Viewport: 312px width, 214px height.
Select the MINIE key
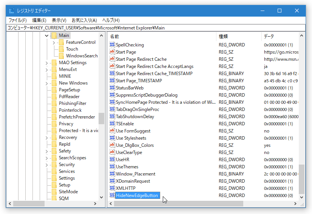point(65,76)
